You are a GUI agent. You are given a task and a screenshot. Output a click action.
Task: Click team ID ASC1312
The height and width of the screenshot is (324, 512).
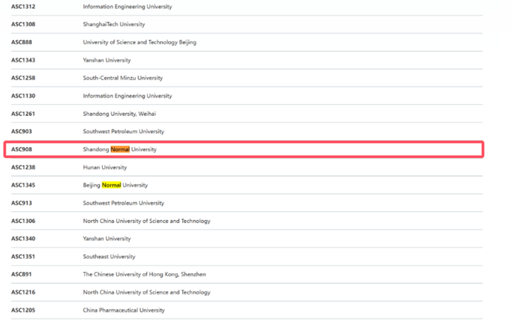click(x=23, y=7)
